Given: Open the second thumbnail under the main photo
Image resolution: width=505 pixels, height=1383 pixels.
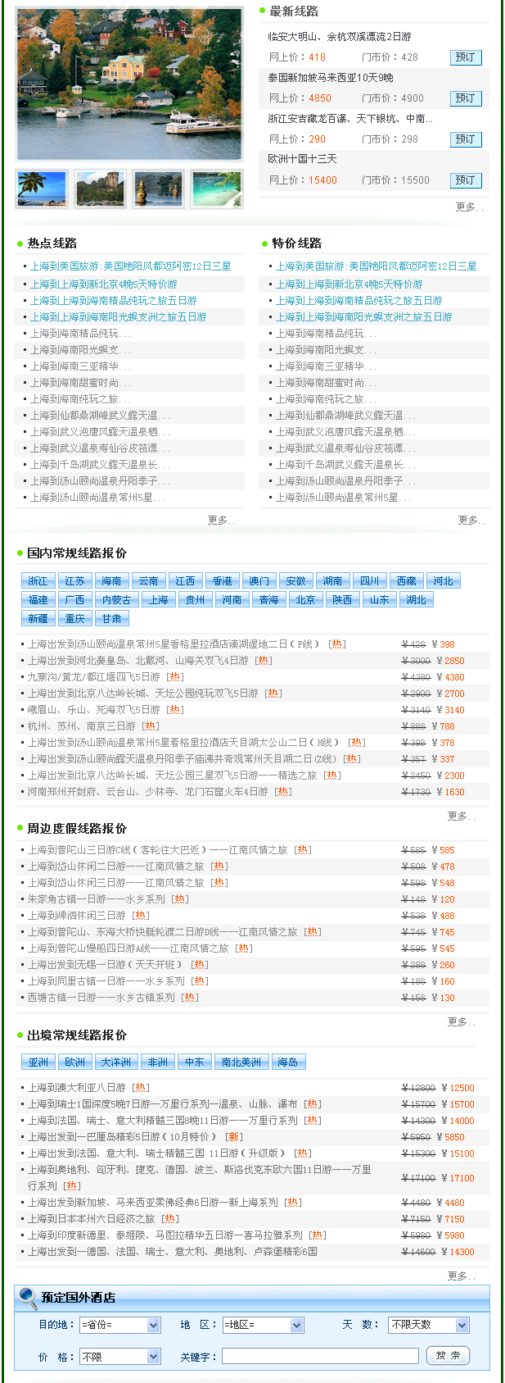Looking at the screenshot, I should click(100, 189).
